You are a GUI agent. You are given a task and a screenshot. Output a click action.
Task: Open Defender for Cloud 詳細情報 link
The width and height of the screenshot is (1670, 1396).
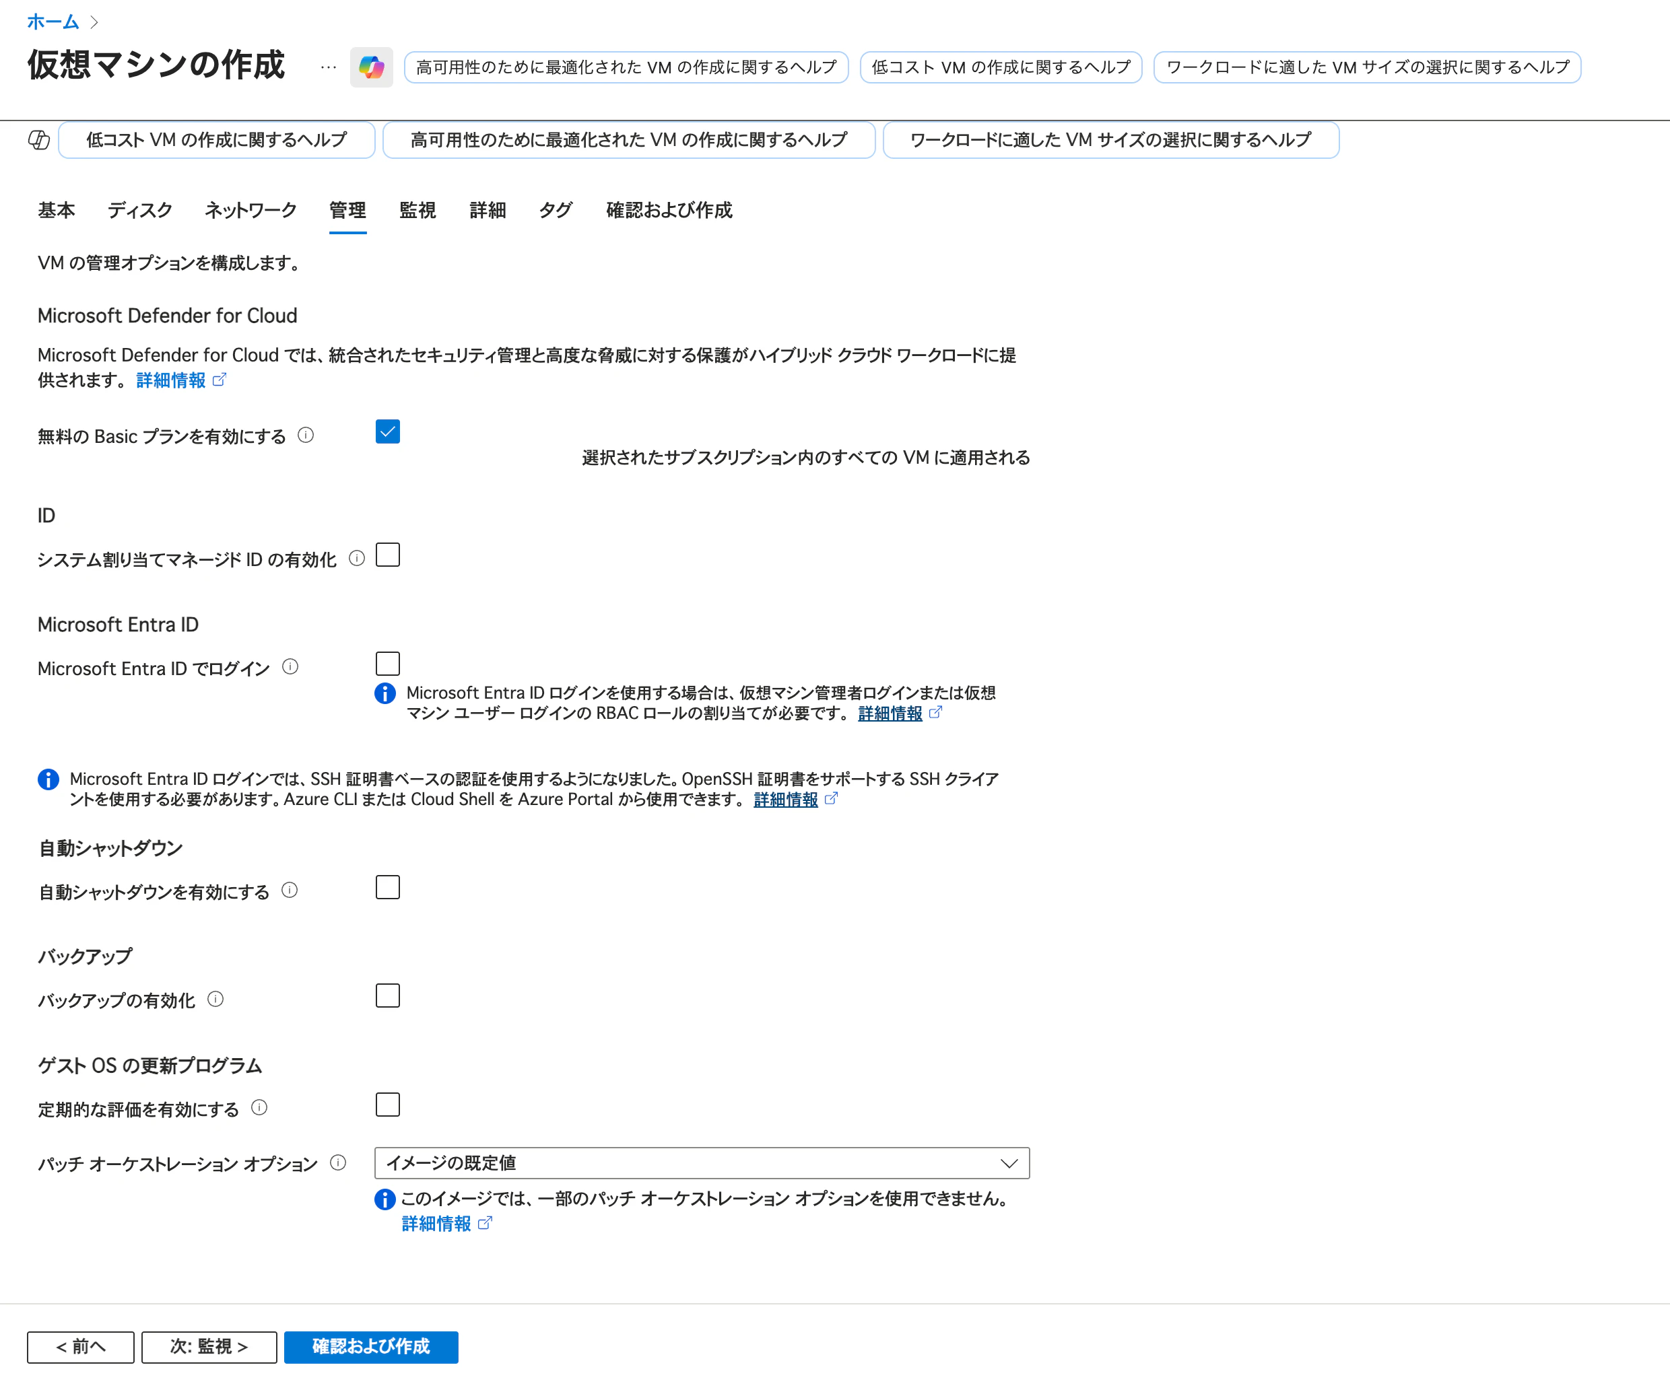171,380
